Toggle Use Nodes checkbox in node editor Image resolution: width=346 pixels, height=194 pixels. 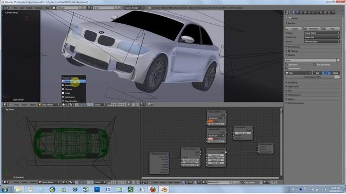point(243,182)
